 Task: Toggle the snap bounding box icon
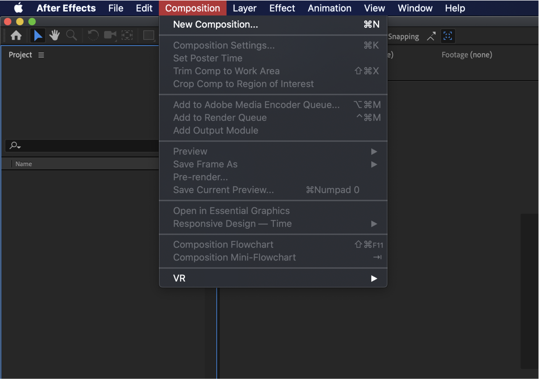448,36
